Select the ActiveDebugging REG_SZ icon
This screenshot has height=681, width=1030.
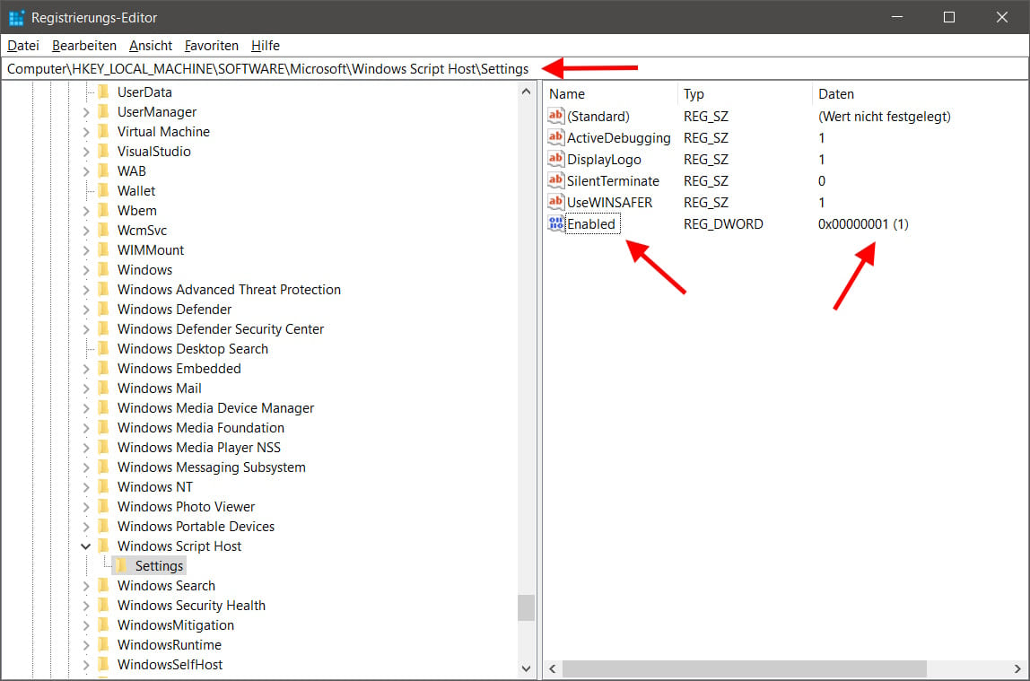click(x=554, y=137)
